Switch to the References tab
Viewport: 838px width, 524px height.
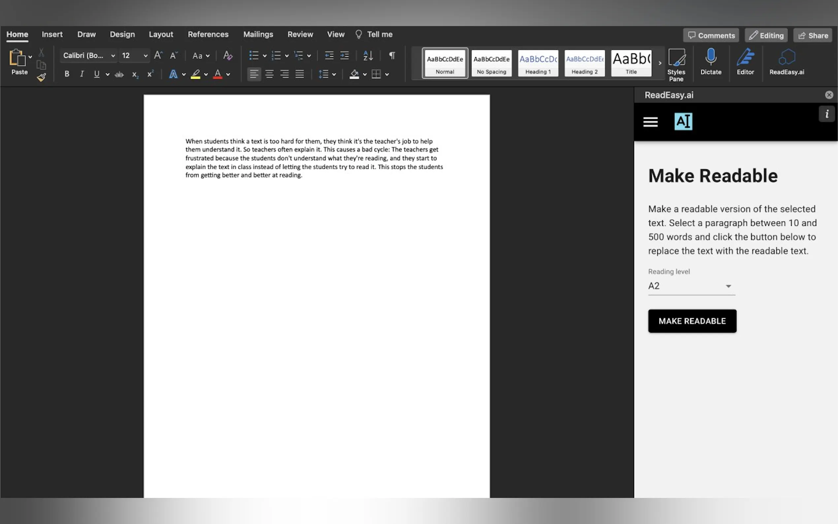208,34
